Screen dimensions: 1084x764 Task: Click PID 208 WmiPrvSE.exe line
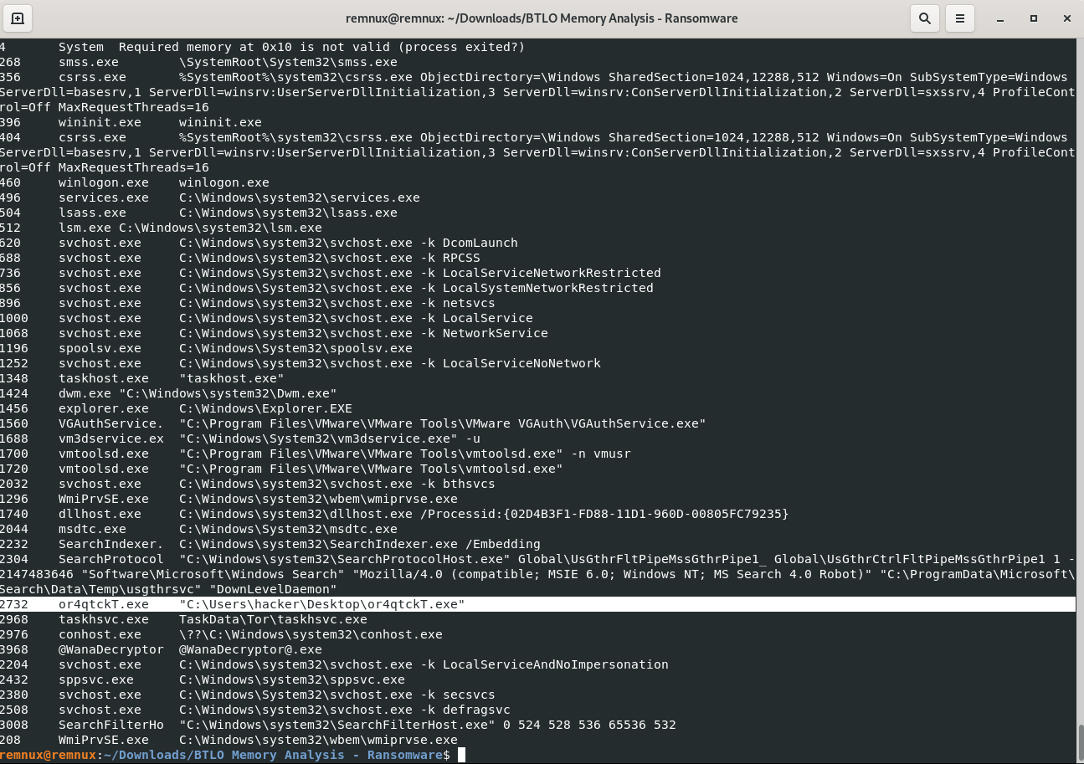(229, 740)
